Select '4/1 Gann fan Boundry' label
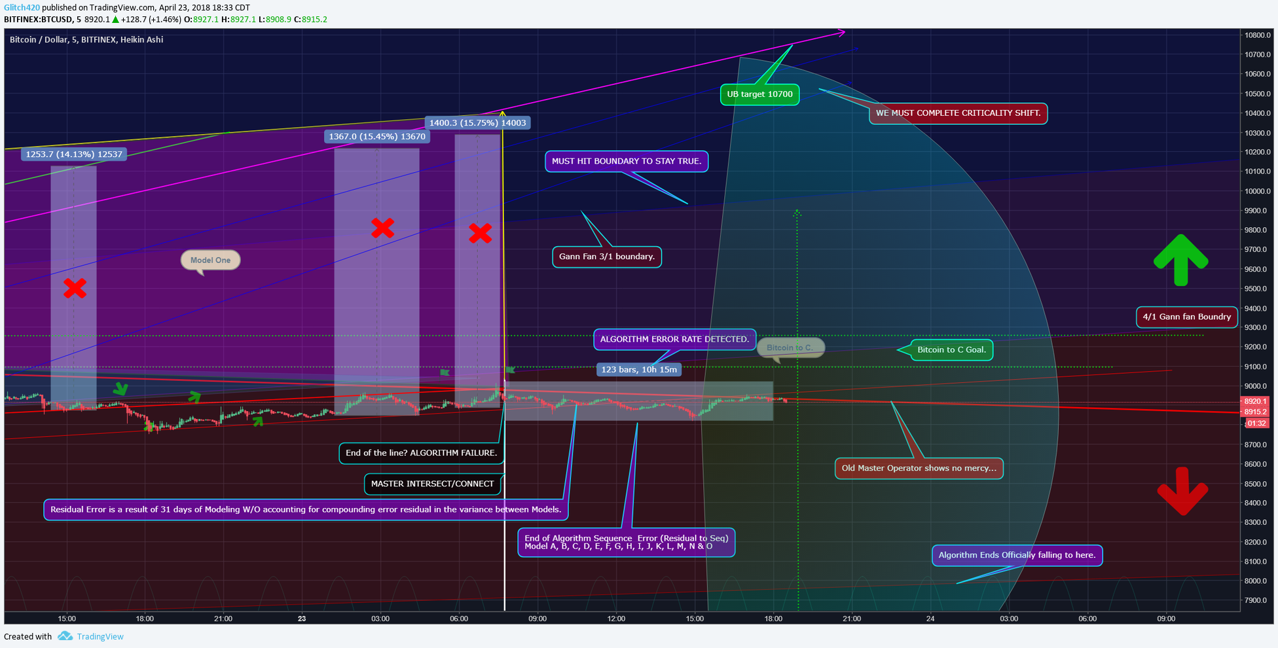1278x648 pixels. 1186,317
